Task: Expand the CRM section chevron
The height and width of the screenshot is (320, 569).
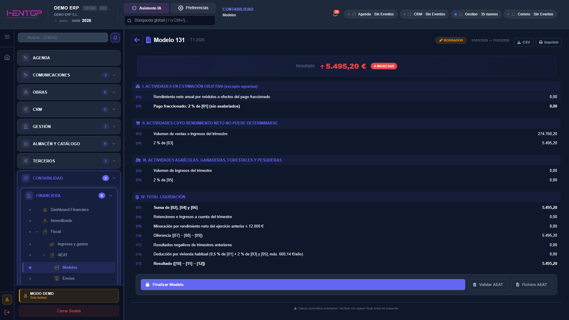Action: point(114,109)
